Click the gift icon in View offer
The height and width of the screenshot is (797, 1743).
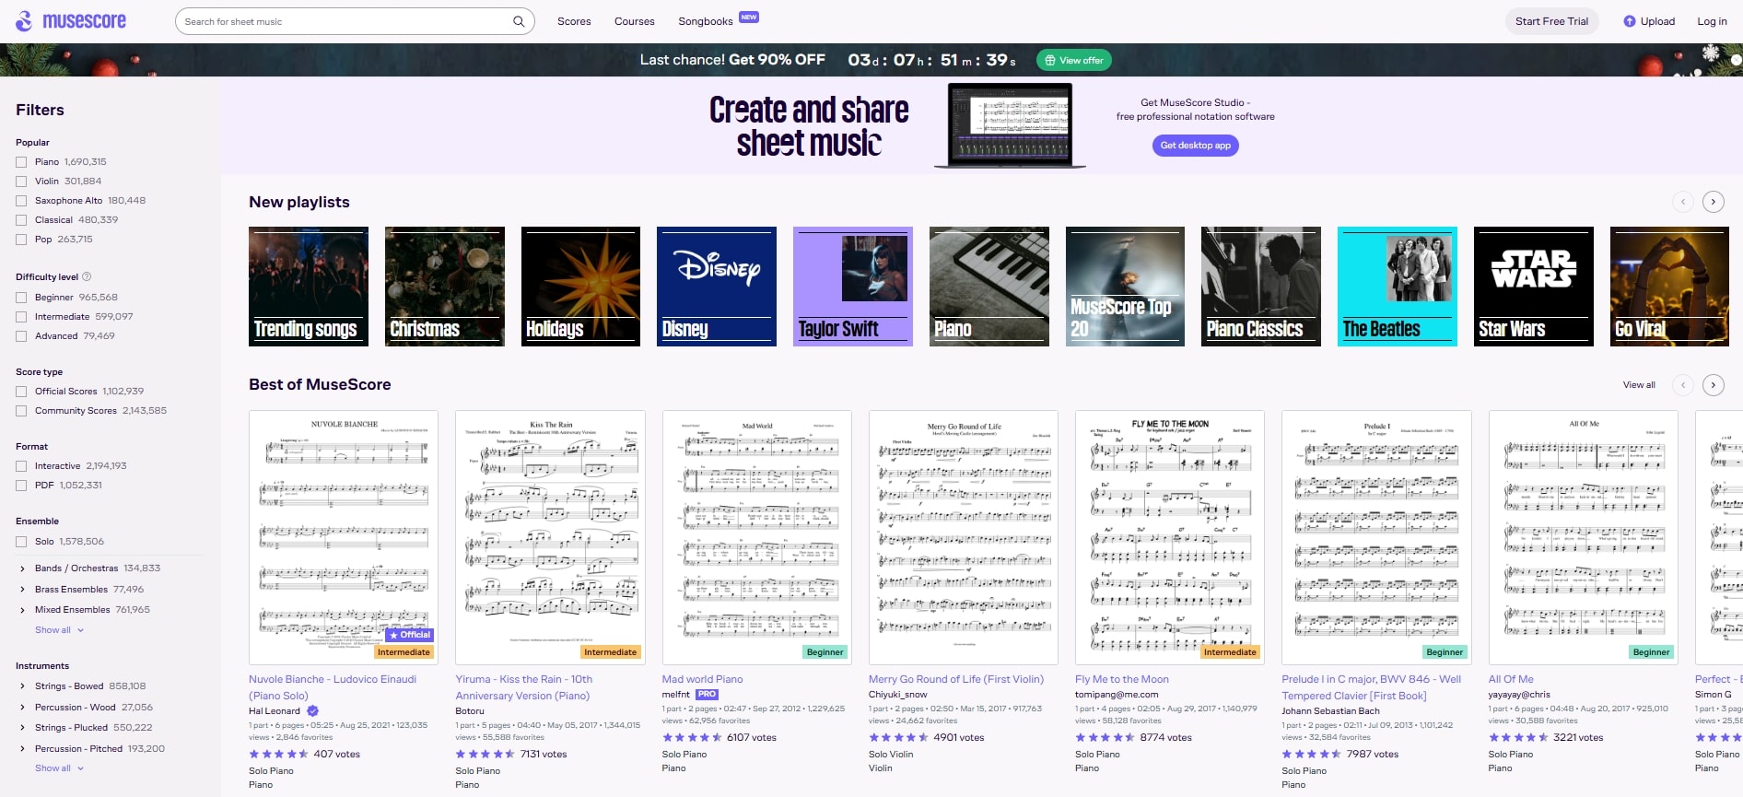[1049, 60]
